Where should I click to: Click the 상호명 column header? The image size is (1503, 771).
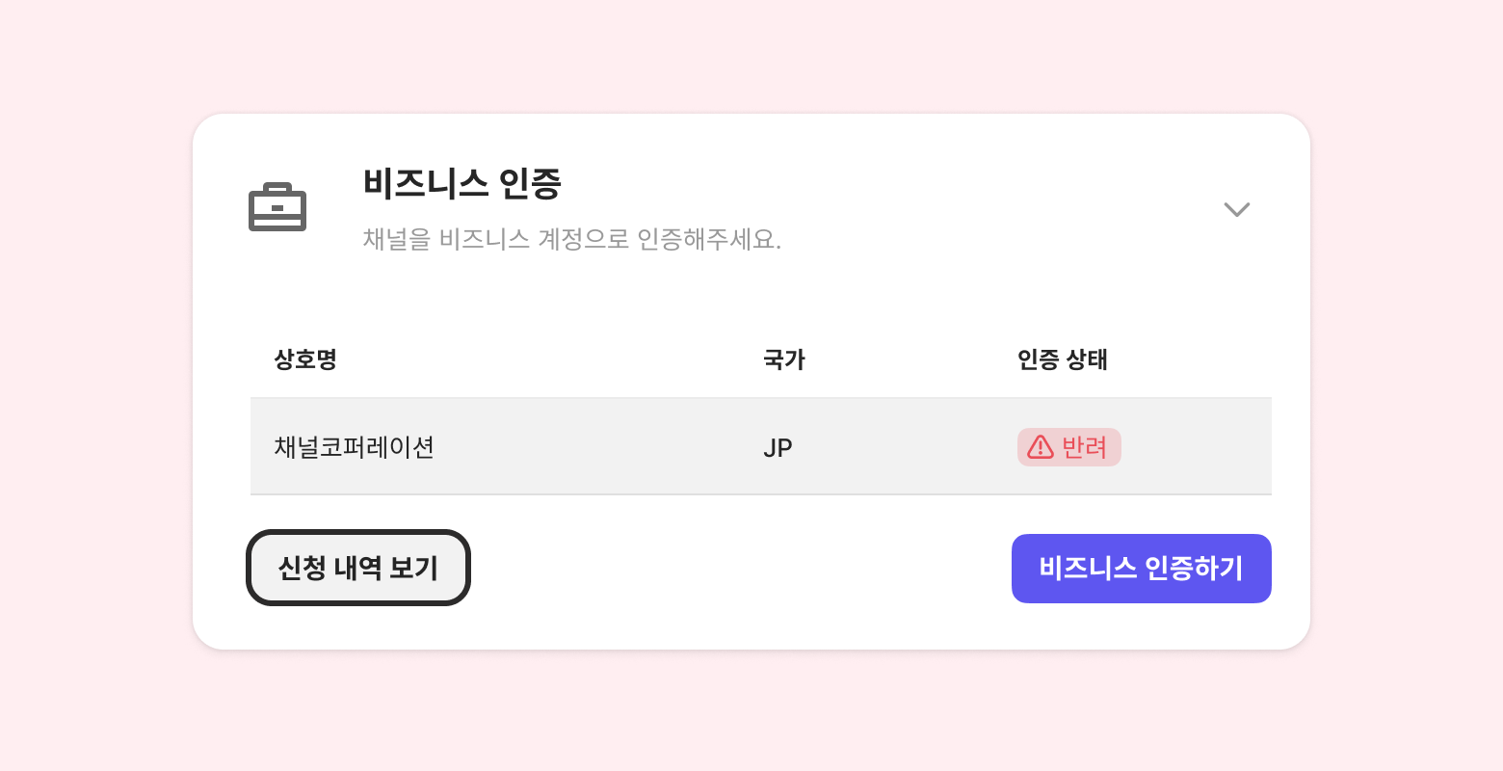pos(304,359)
